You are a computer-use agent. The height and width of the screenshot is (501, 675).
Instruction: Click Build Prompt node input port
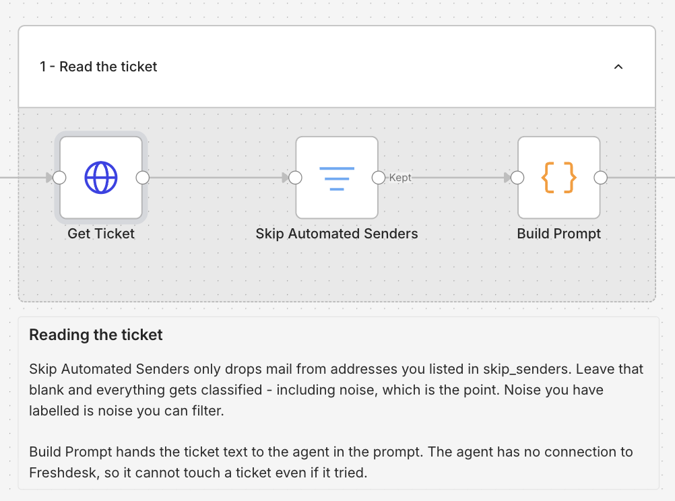[x=517, y=177]
